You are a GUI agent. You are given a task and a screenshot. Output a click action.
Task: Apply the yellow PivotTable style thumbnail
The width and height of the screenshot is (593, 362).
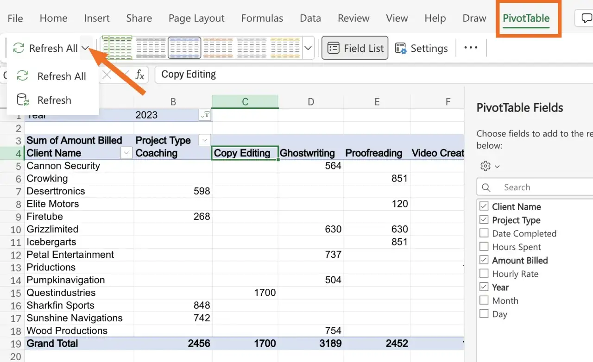[285, 48]
